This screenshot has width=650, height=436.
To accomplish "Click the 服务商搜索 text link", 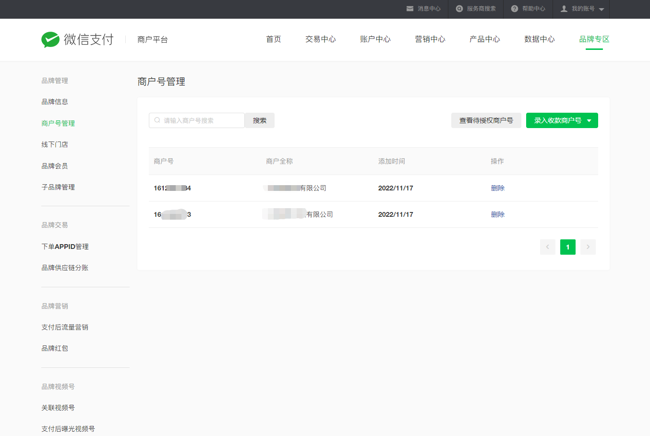I will pyautogui.click(x=481, y=9).
